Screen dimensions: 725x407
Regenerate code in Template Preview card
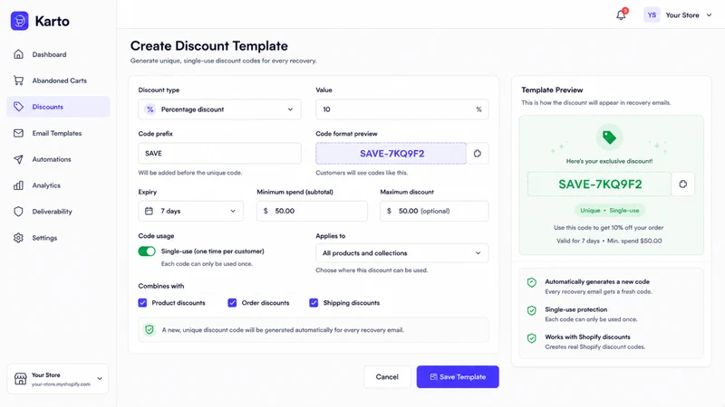coord(683,185)
